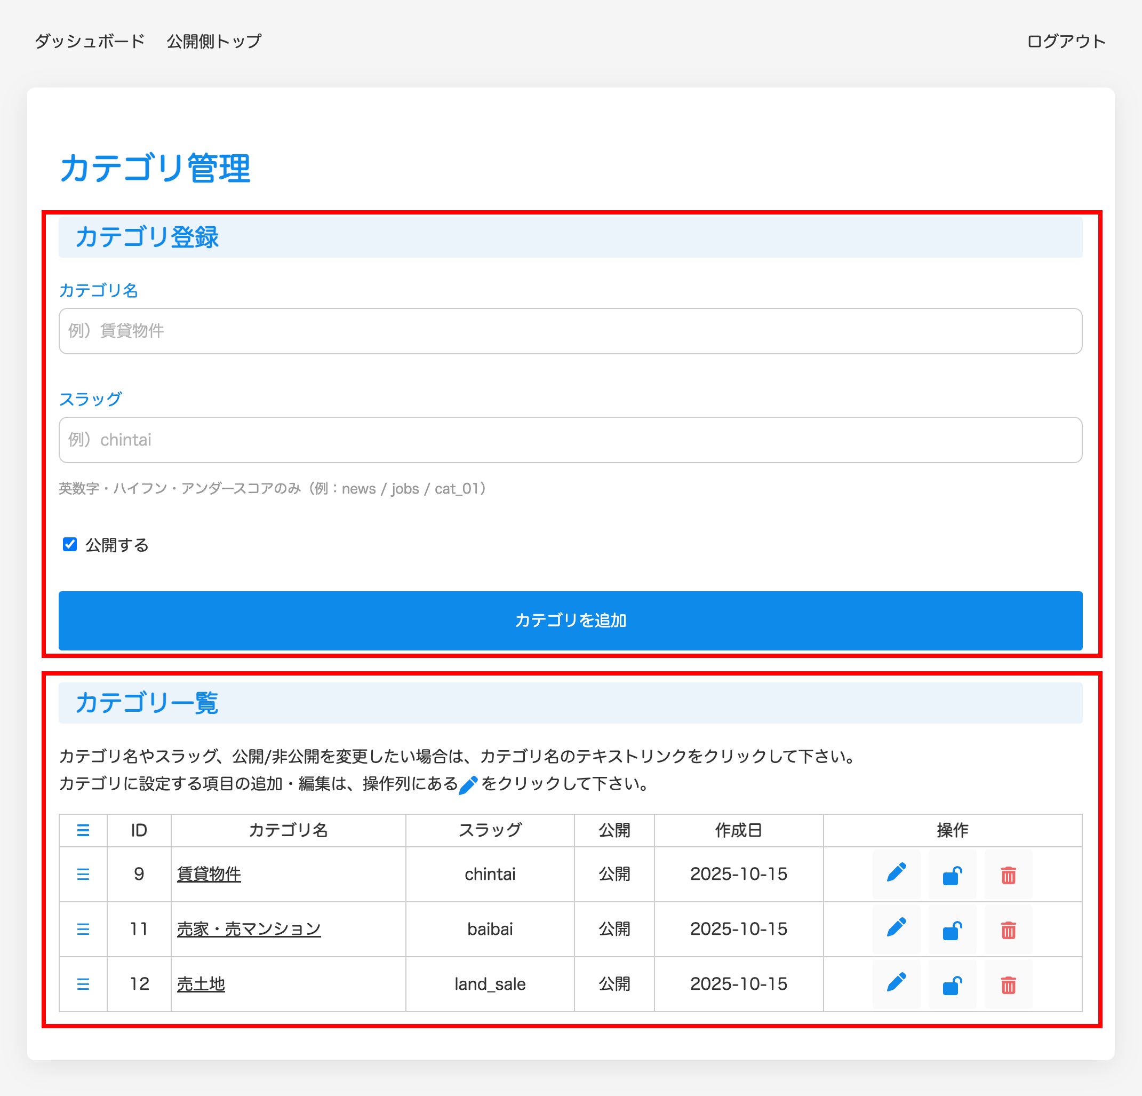
Task: Click drag handle for ID 11 row
Action: 83,928
